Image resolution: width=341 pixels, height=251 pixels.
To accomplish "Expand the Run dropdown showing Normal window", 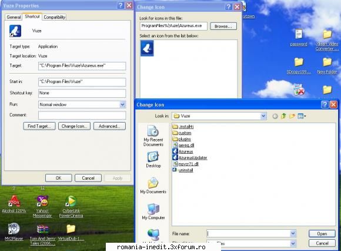I will tap(122, 105).
